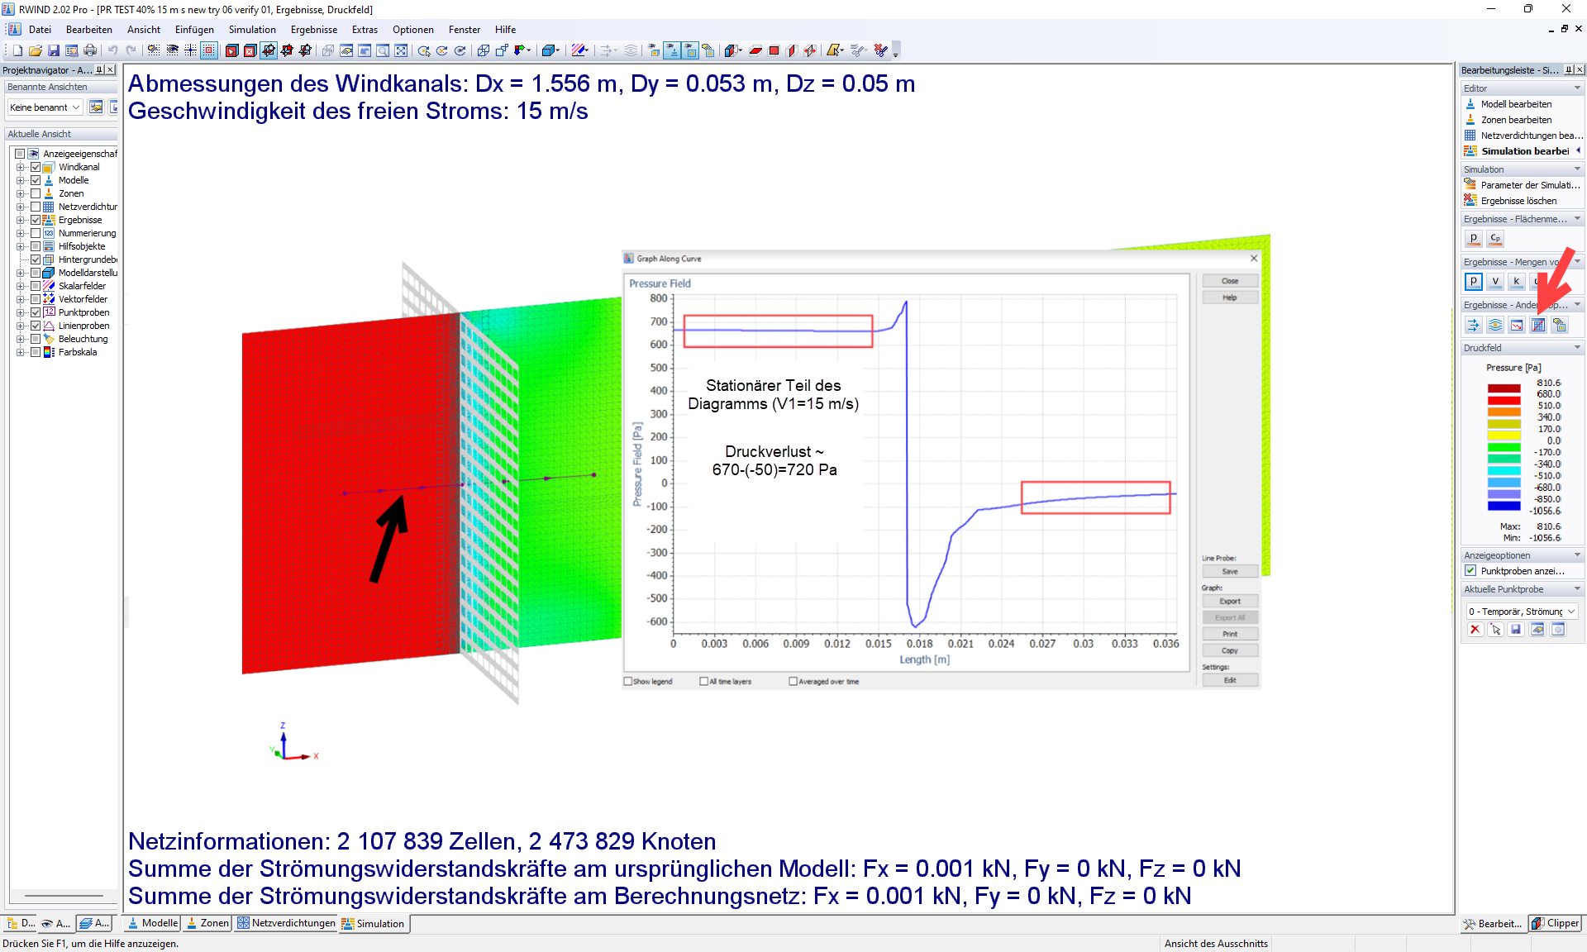Viewport: 1587px width, 952px height.
Task: Open the Ergebnisse menu
Action: click(x=313, y=30)
